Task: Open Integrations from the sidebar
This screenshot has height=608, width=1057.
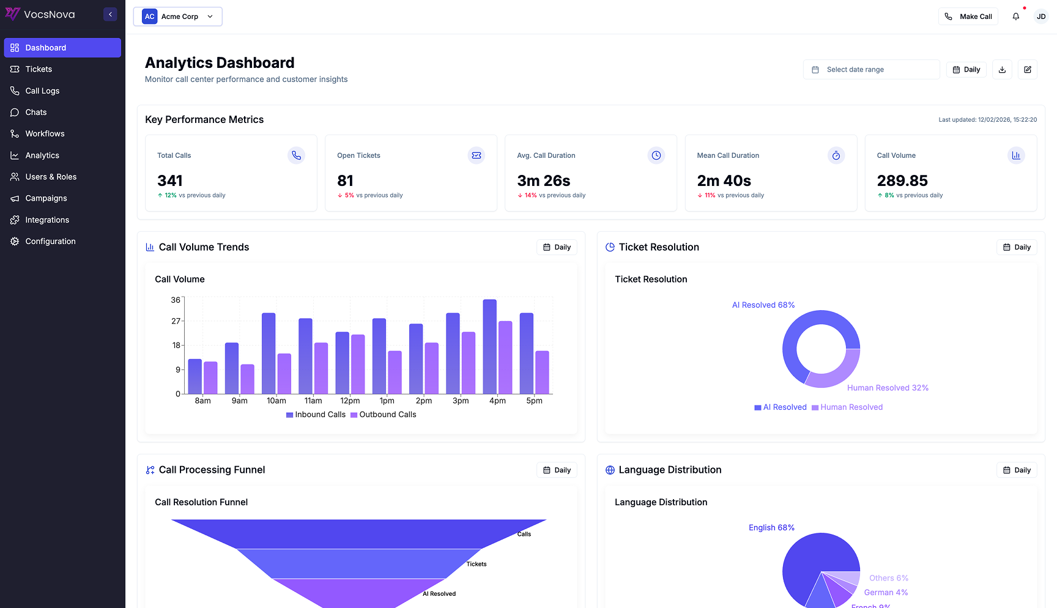Action: (47, 220)
